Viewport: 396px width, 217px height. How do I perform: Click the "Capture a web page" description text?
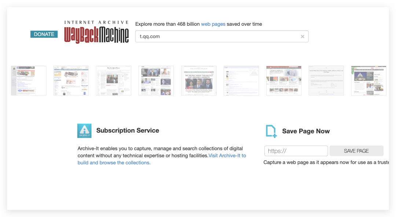[x=326, y=162]
